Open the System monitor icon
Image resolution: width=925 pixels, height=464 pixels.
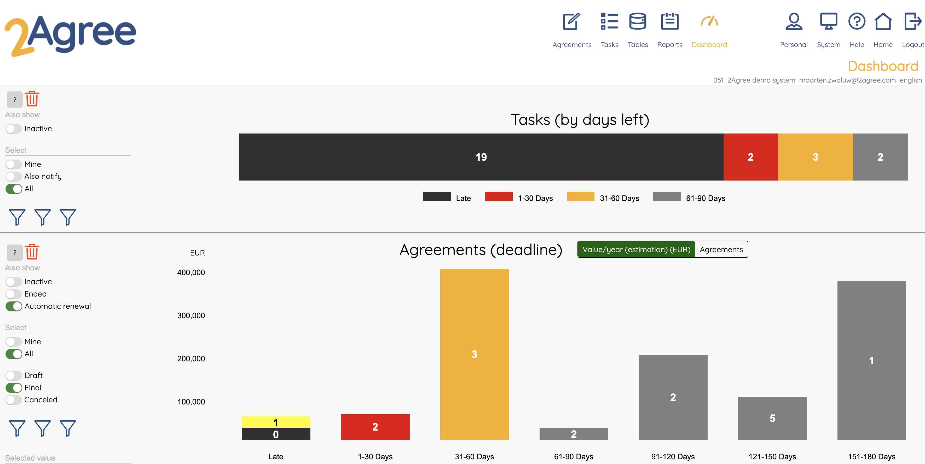coord(828,22)
